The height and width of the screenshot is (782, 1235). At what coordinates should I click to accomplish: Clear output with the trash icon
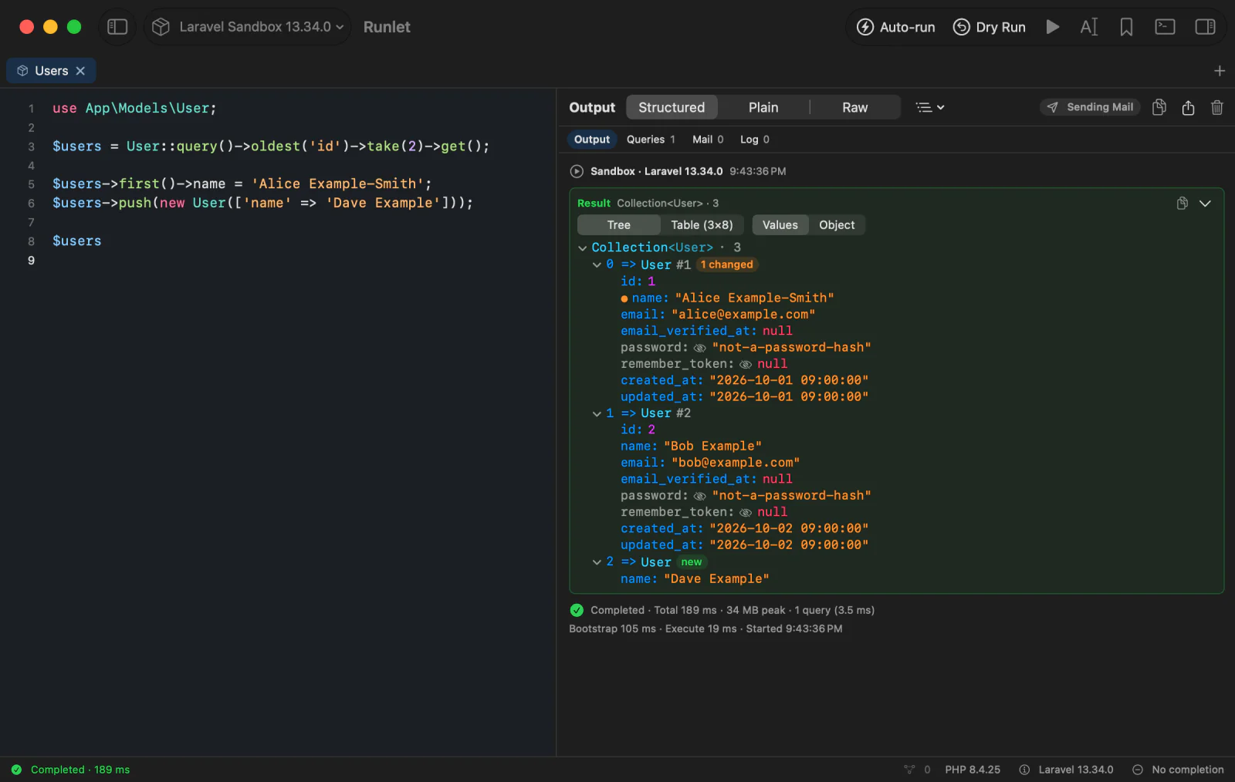(x=1217, y=107)
